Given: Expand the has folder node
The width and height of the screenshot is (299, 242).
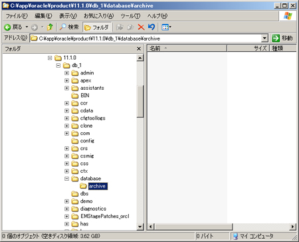Looking at the screenshot, I should (66, 223).
